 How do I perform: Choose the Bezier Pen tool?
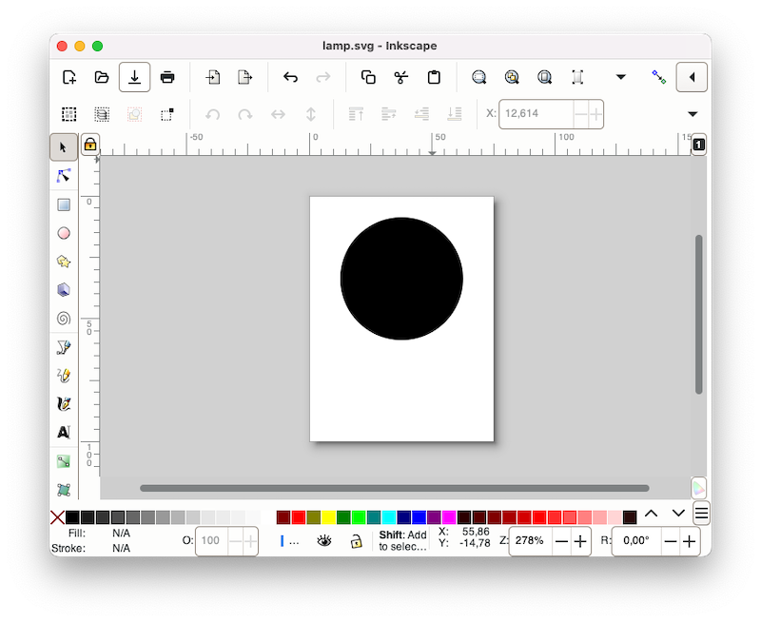tap(64, 347)
